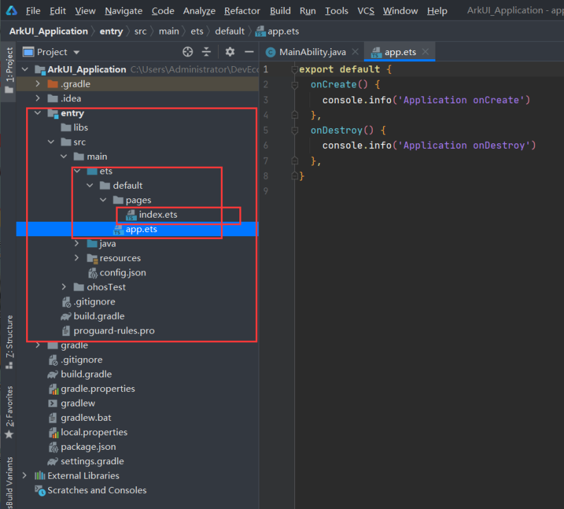Fold the onCreate code block at line 2
The image size is (564, 509).
pyautogui.click(x=294, y=85)
